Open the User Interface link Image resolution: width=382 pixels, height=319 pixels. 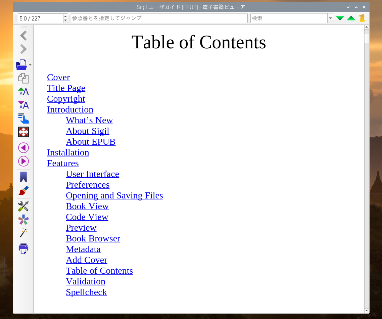point(92,174)
